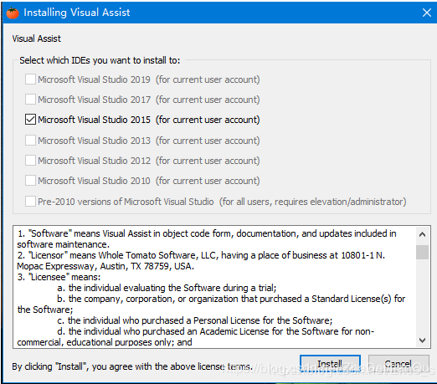
Task: Uncheck Microsoft Visual Studio 2015 checkbox
Action: [30, 120]
